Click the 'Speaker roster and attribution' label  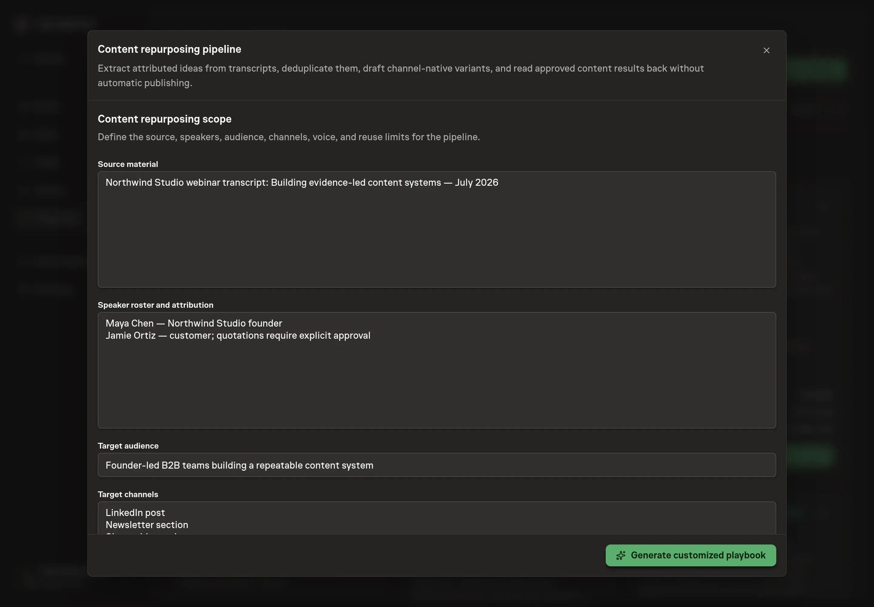pos(155,305)
